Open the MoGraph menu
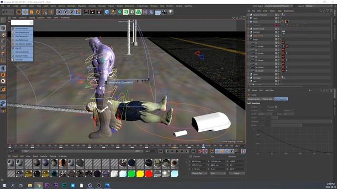Screen dimensions: 337x189 [72, 6]
